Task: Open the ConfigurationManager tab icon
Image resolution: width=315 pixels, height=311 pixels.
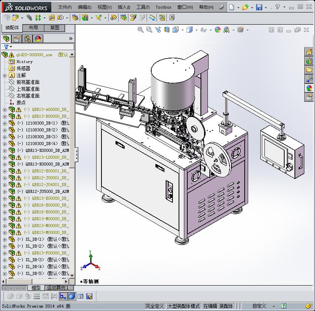Action: point(27,38)
